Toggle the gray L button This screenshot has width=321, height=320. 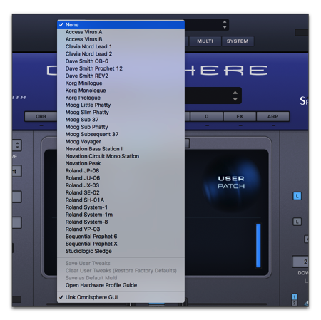[x=297, y=222]
